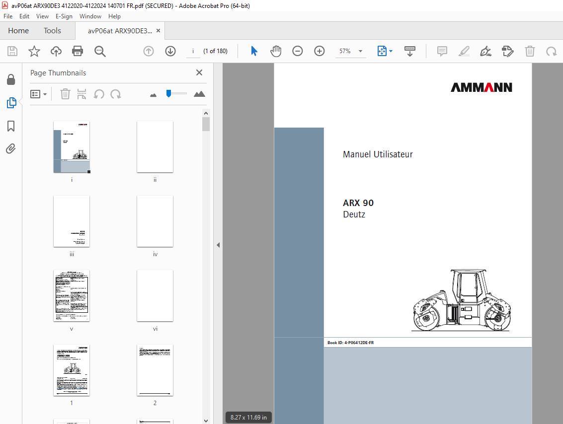Zoom in with plus button
The image size is (563, 424).
(319, 51)
